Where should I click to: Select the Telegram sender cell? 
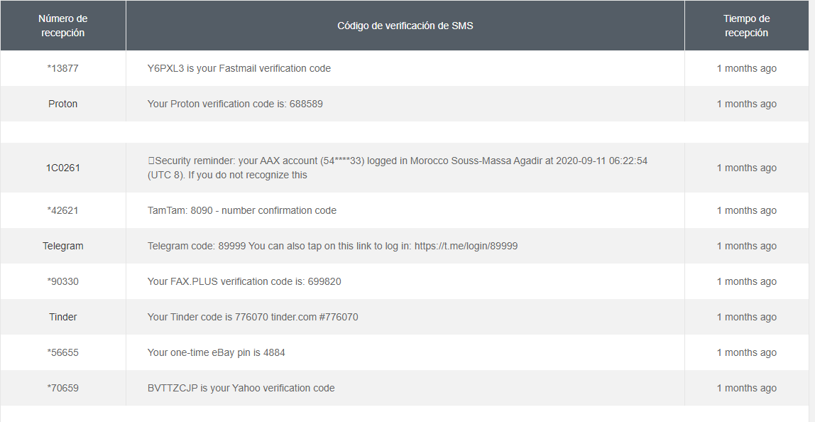[62, 246]
